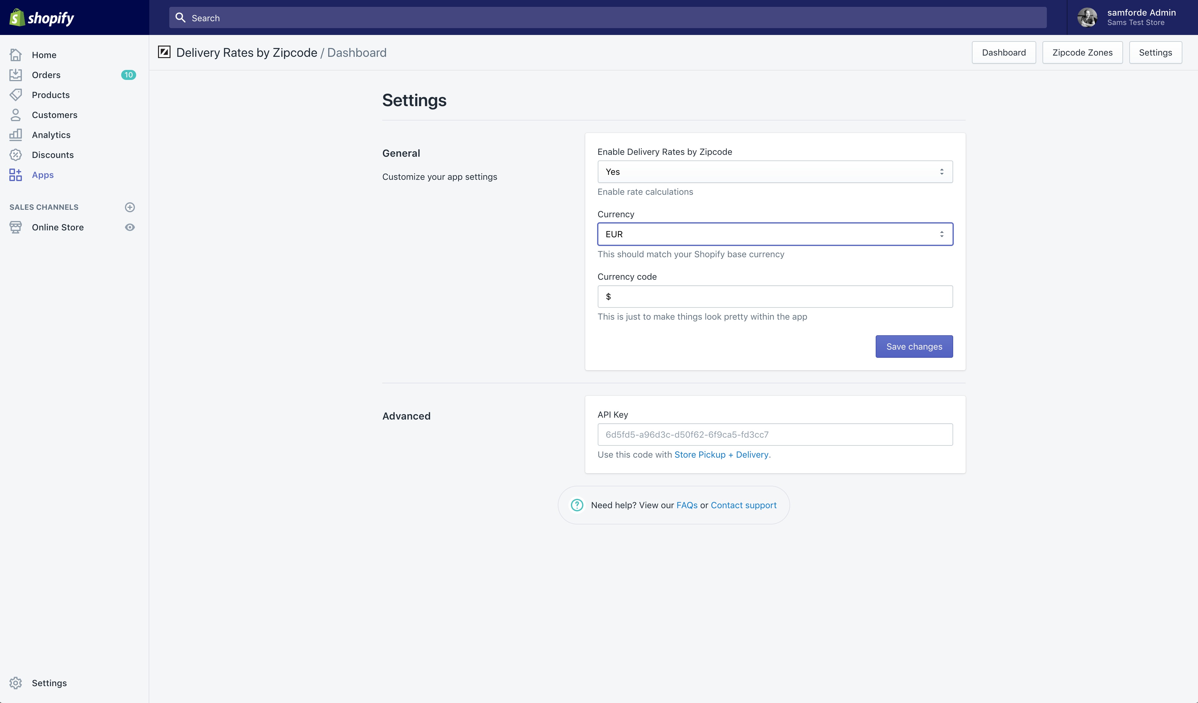
Task: Click the Shopify logo
Action: [42, 17]
